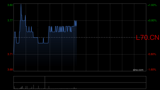Select the -0.80% percent label
This screenshot has width=160, height=90.
(x=152, y=54)
